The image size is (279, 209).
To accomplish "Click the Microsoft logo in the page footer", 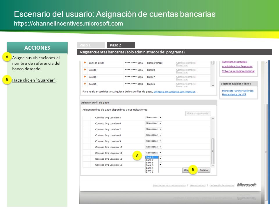I will 246,185.
